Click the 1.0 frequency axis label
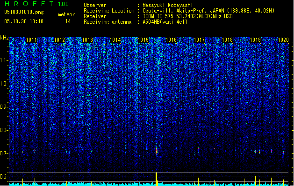 point(4,84)
